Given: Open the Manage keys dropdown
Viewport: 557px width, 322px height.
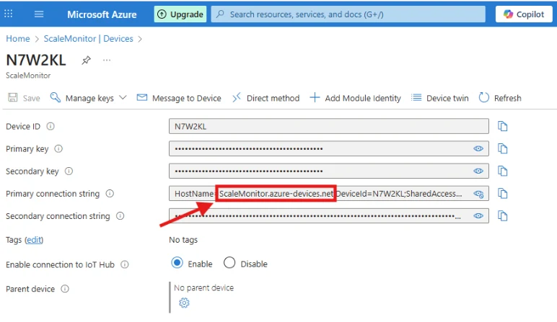Looking at the screenshot, I should coord(89,98).
